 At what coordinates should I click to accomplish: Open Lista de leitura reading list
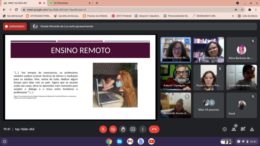247,16
